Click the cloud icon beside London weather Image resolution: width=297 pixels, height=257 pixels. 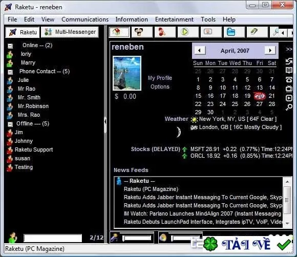[194, 127]
